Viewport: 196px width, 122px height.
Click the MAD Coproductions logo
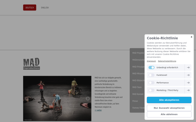click(x=31, y=64)
